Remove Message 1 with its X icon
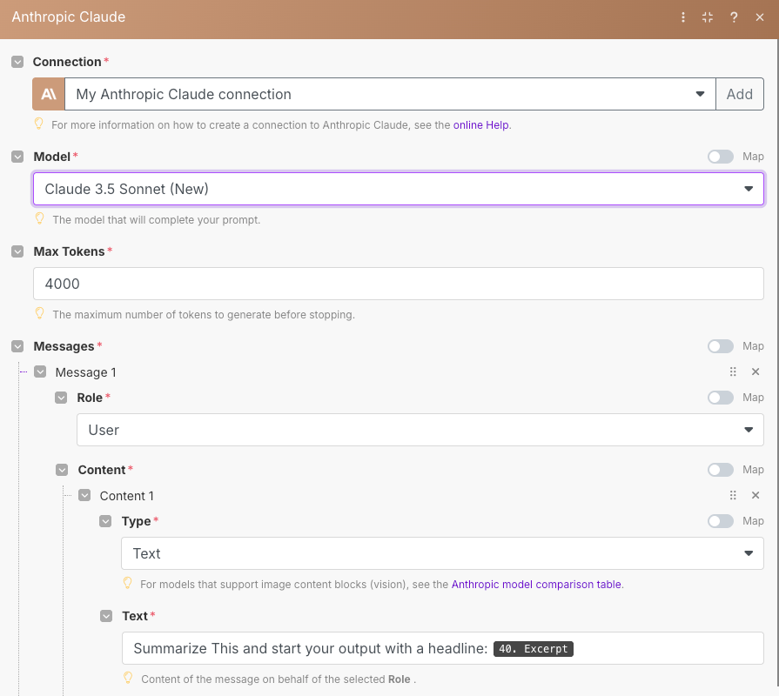 coord(755,371)
